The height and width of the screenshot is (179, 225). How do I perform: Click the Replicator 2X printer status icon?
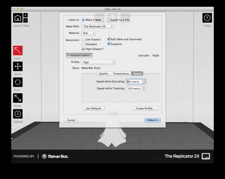pos(206,156)
